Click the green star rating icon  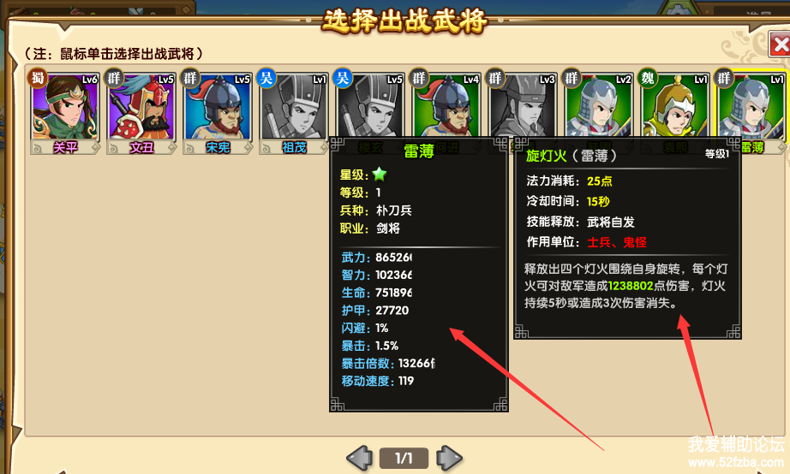[380, 175]
